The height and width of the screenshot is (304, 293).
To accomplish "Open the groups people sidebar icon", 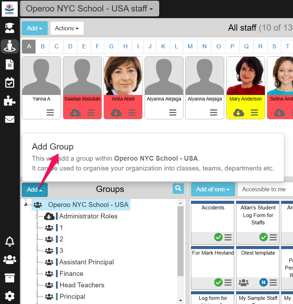I will point(9,259).
